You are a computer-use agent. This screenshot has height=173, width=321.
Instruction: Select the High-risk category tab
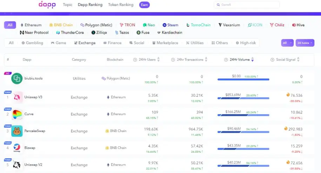click(246, 43)
